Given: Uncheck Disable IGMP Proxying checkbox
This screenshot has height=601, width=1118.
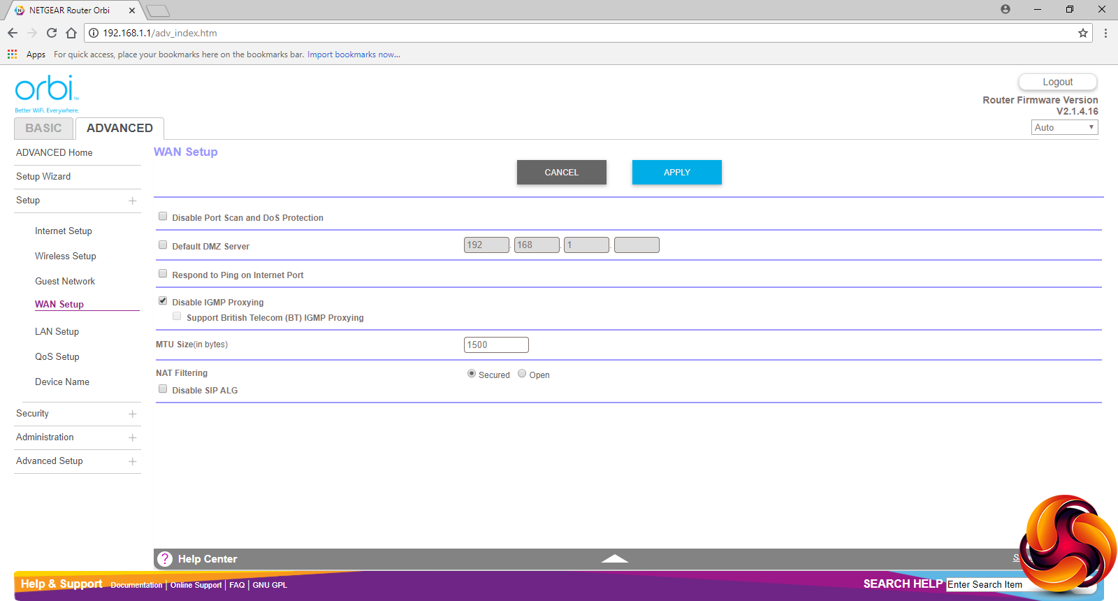Looking at the screenshot, I should click(163, 301).
